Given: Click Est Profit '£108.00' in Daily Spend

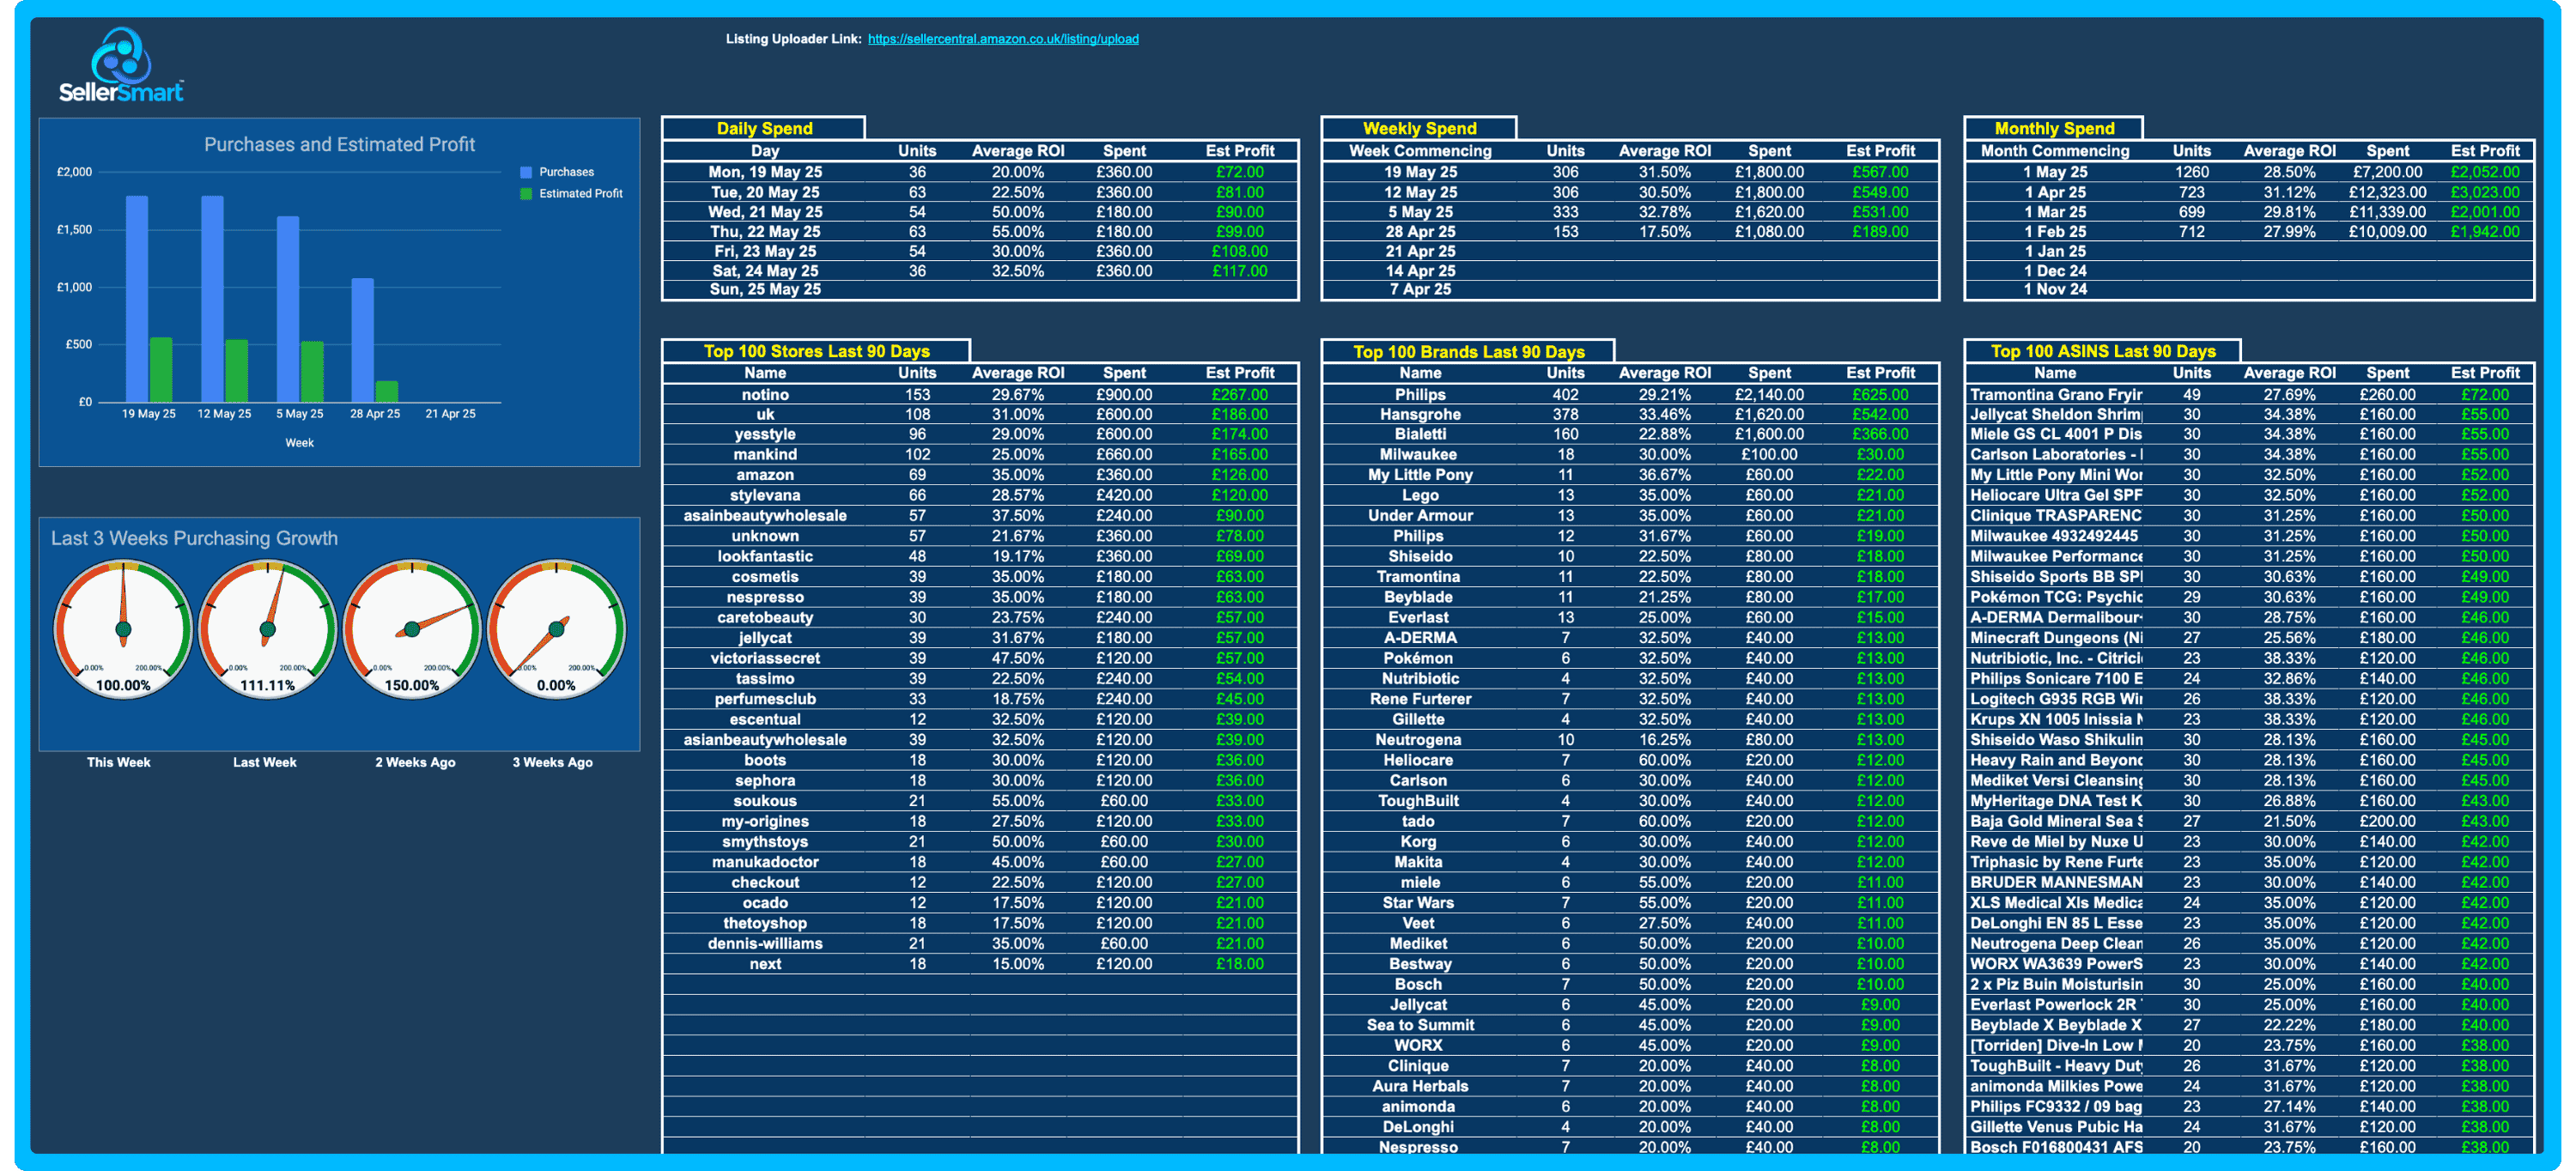Looking at the screenshot, I should point(1240,251).
